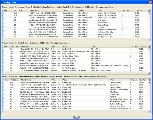Select Record 3 radio for Never Mind the Mainstream

tap(4, 85)
